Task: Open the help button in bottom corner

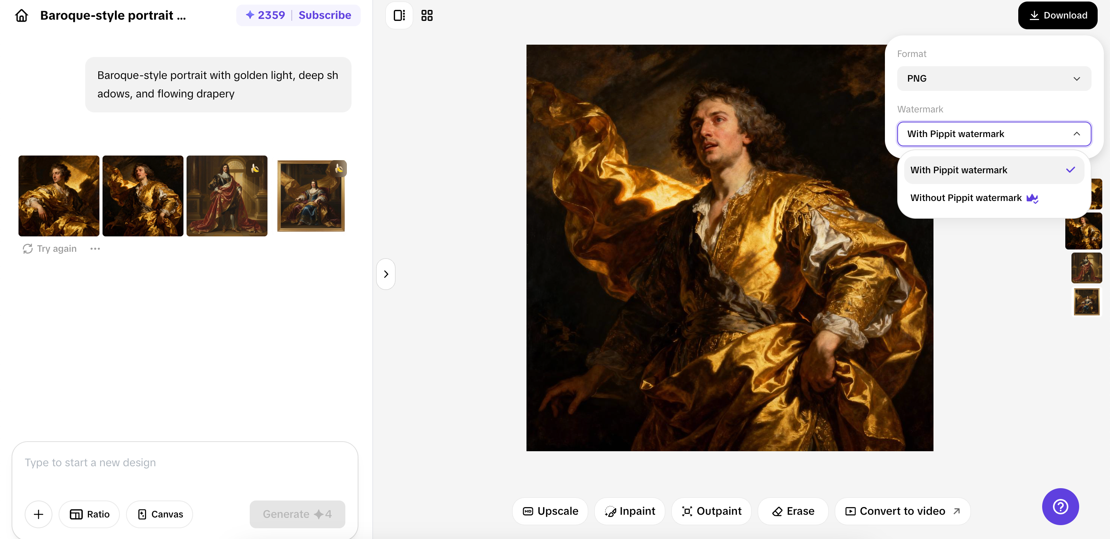Action: click(1060, 507)
